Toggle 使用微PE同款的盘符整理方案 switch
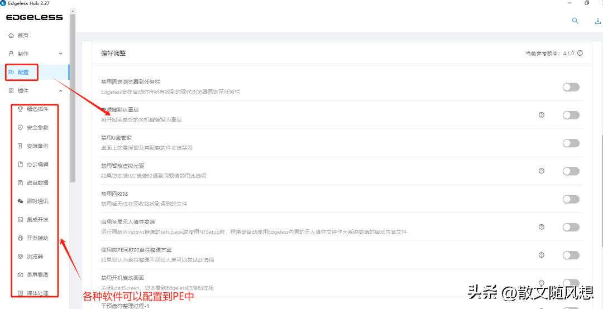This screenshot has height=309, width=603. point(571,255)
